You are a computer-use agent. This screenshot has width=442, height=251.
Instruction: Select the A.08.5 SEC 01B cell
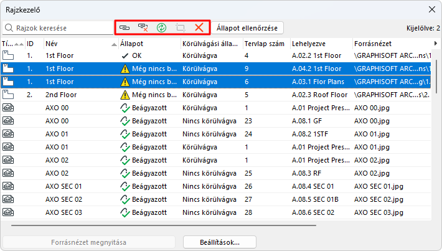315,199
